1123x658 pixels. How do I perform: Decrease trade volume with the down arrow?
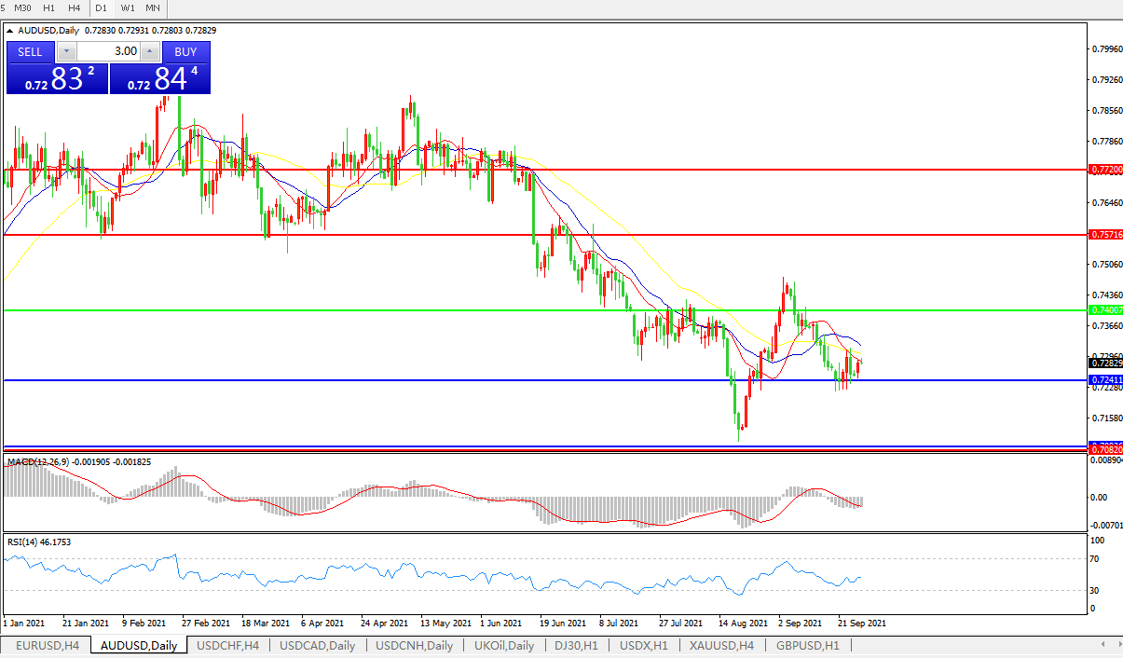65,52
